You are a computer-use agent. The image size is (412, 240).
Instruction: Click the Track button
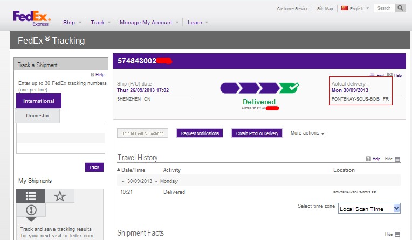click(x=94, y=167)
